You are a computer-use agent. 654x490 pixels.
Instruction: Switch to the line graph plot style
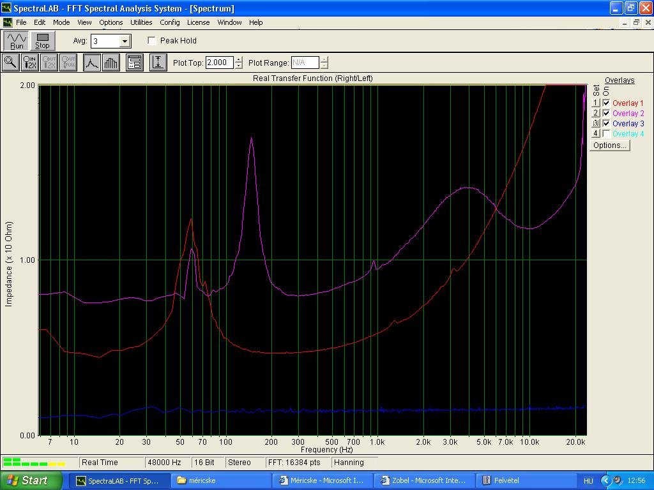pyautogui.click(x=92, y=63)
